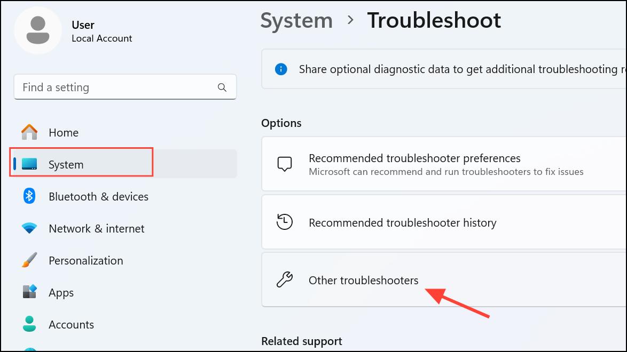Select the System display icon in sidebar
This screenshot has width=627, height=352.
click(32, 164)
